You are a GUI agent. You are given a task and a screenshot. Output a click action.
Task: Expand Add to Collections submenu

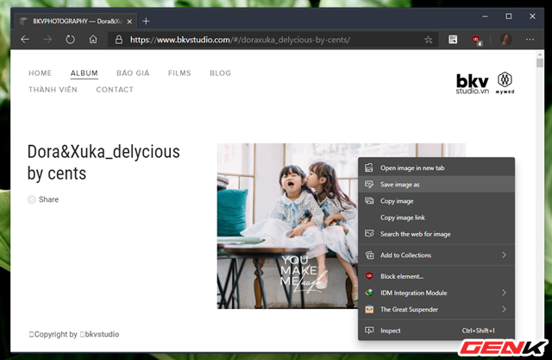pyautogui.click(x=504, y=256)
